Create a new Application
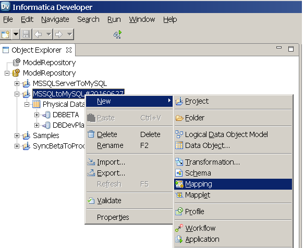 [233, 240]
